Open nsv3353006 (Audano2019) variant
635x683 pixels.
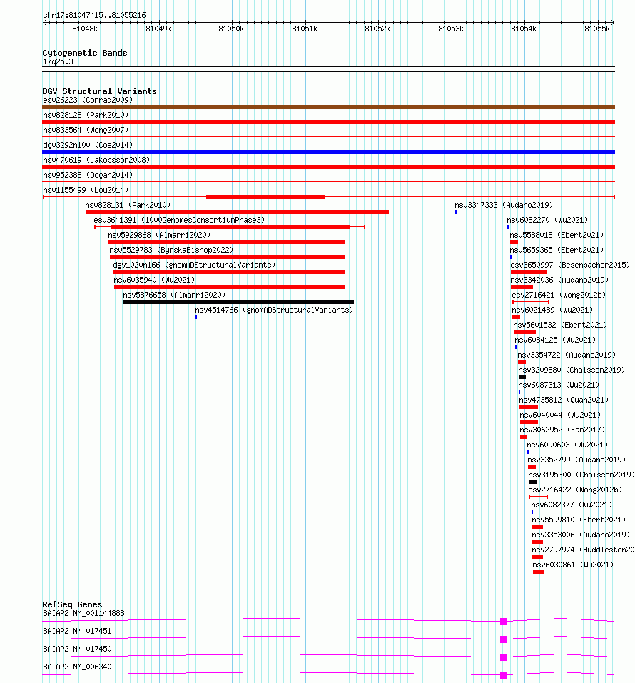coord(581,535)
